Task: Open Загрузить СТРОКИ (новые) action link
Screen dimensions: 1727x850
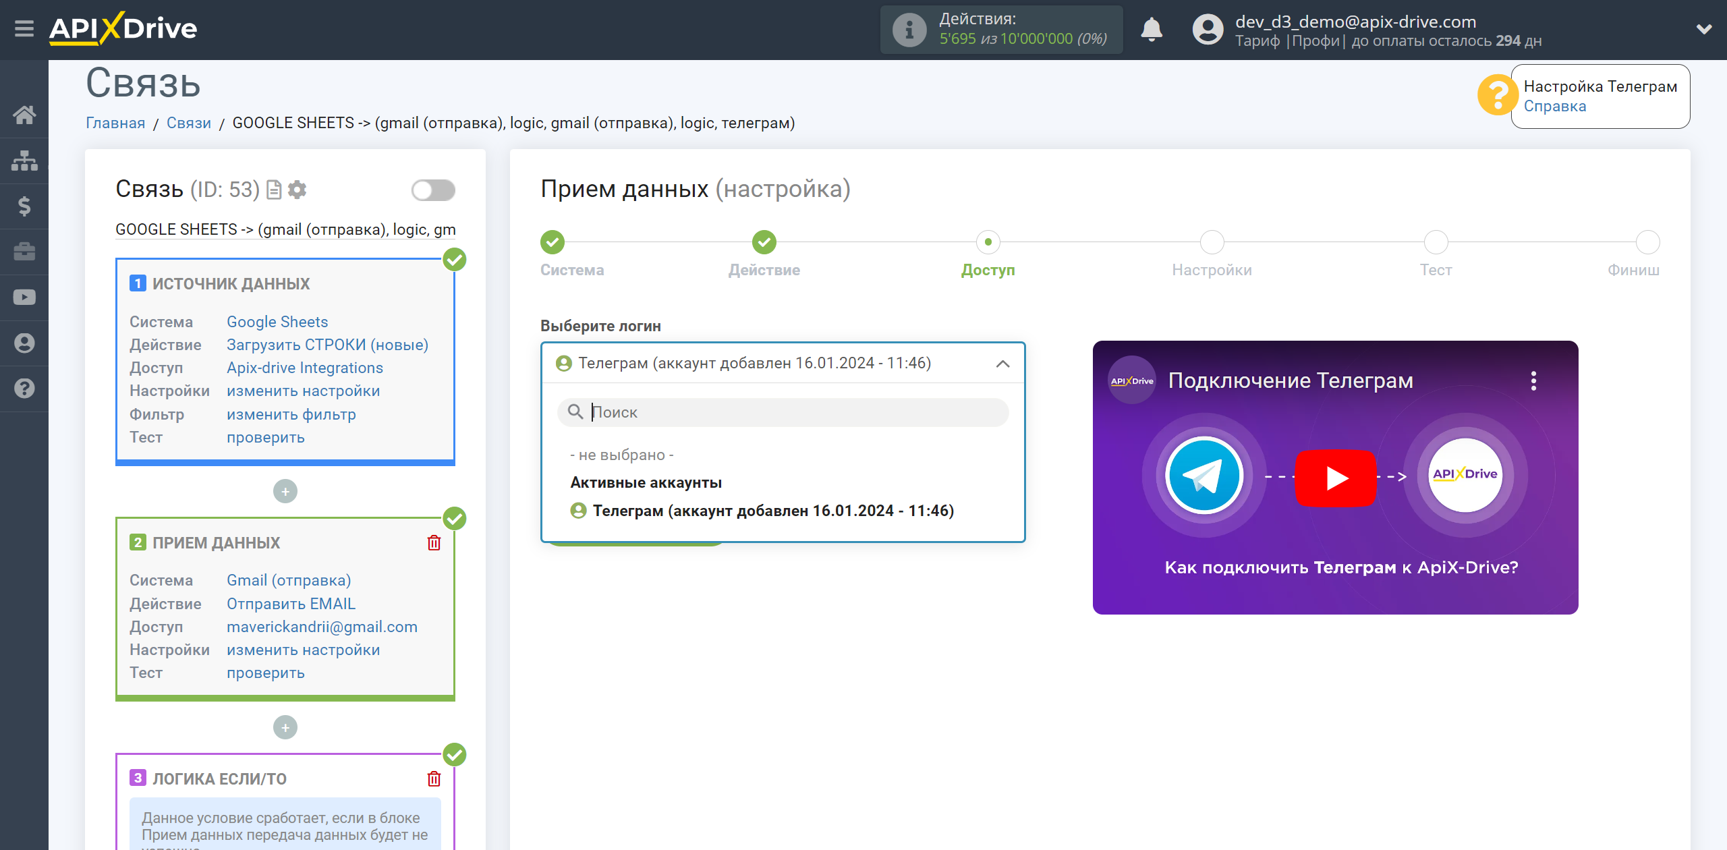Action: click(327, 345)
